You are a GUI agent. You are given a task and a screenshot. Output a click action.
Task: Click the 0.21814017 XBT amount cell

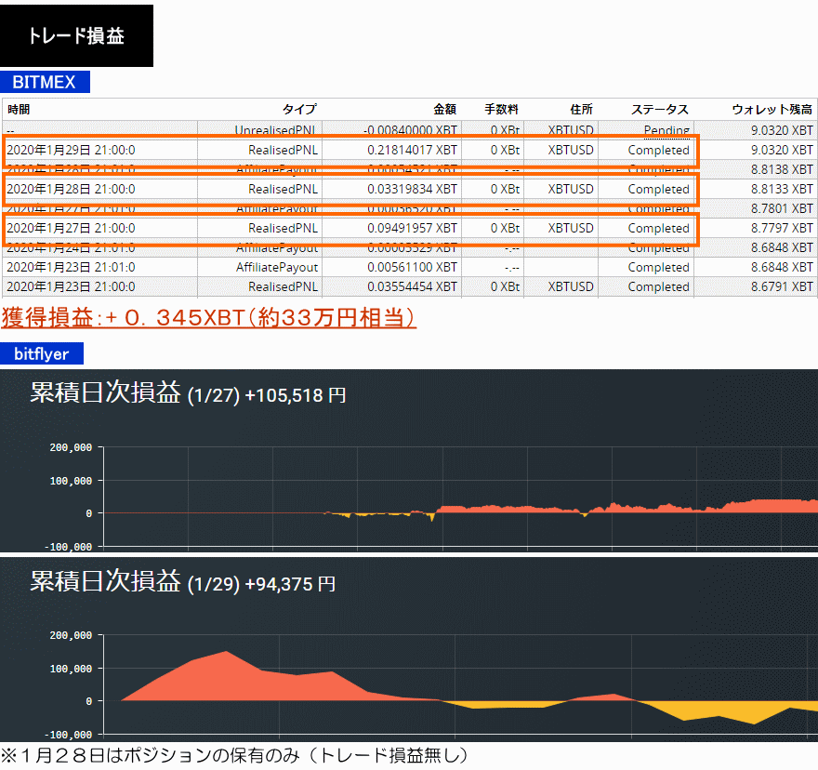coord(413,150)
